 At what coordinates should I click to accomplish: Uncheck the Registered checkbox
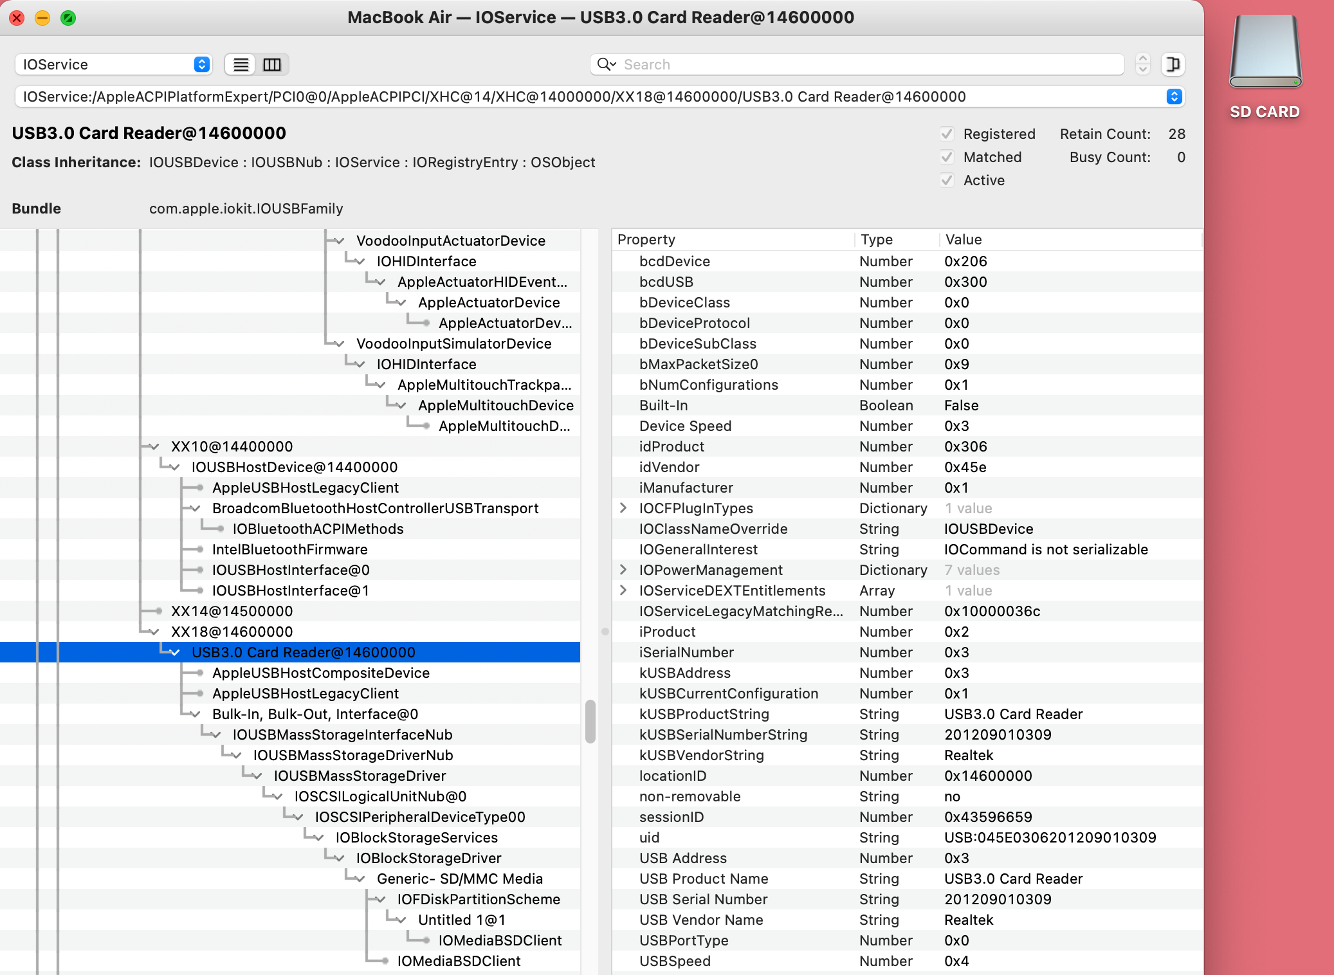tap(947, 134)
